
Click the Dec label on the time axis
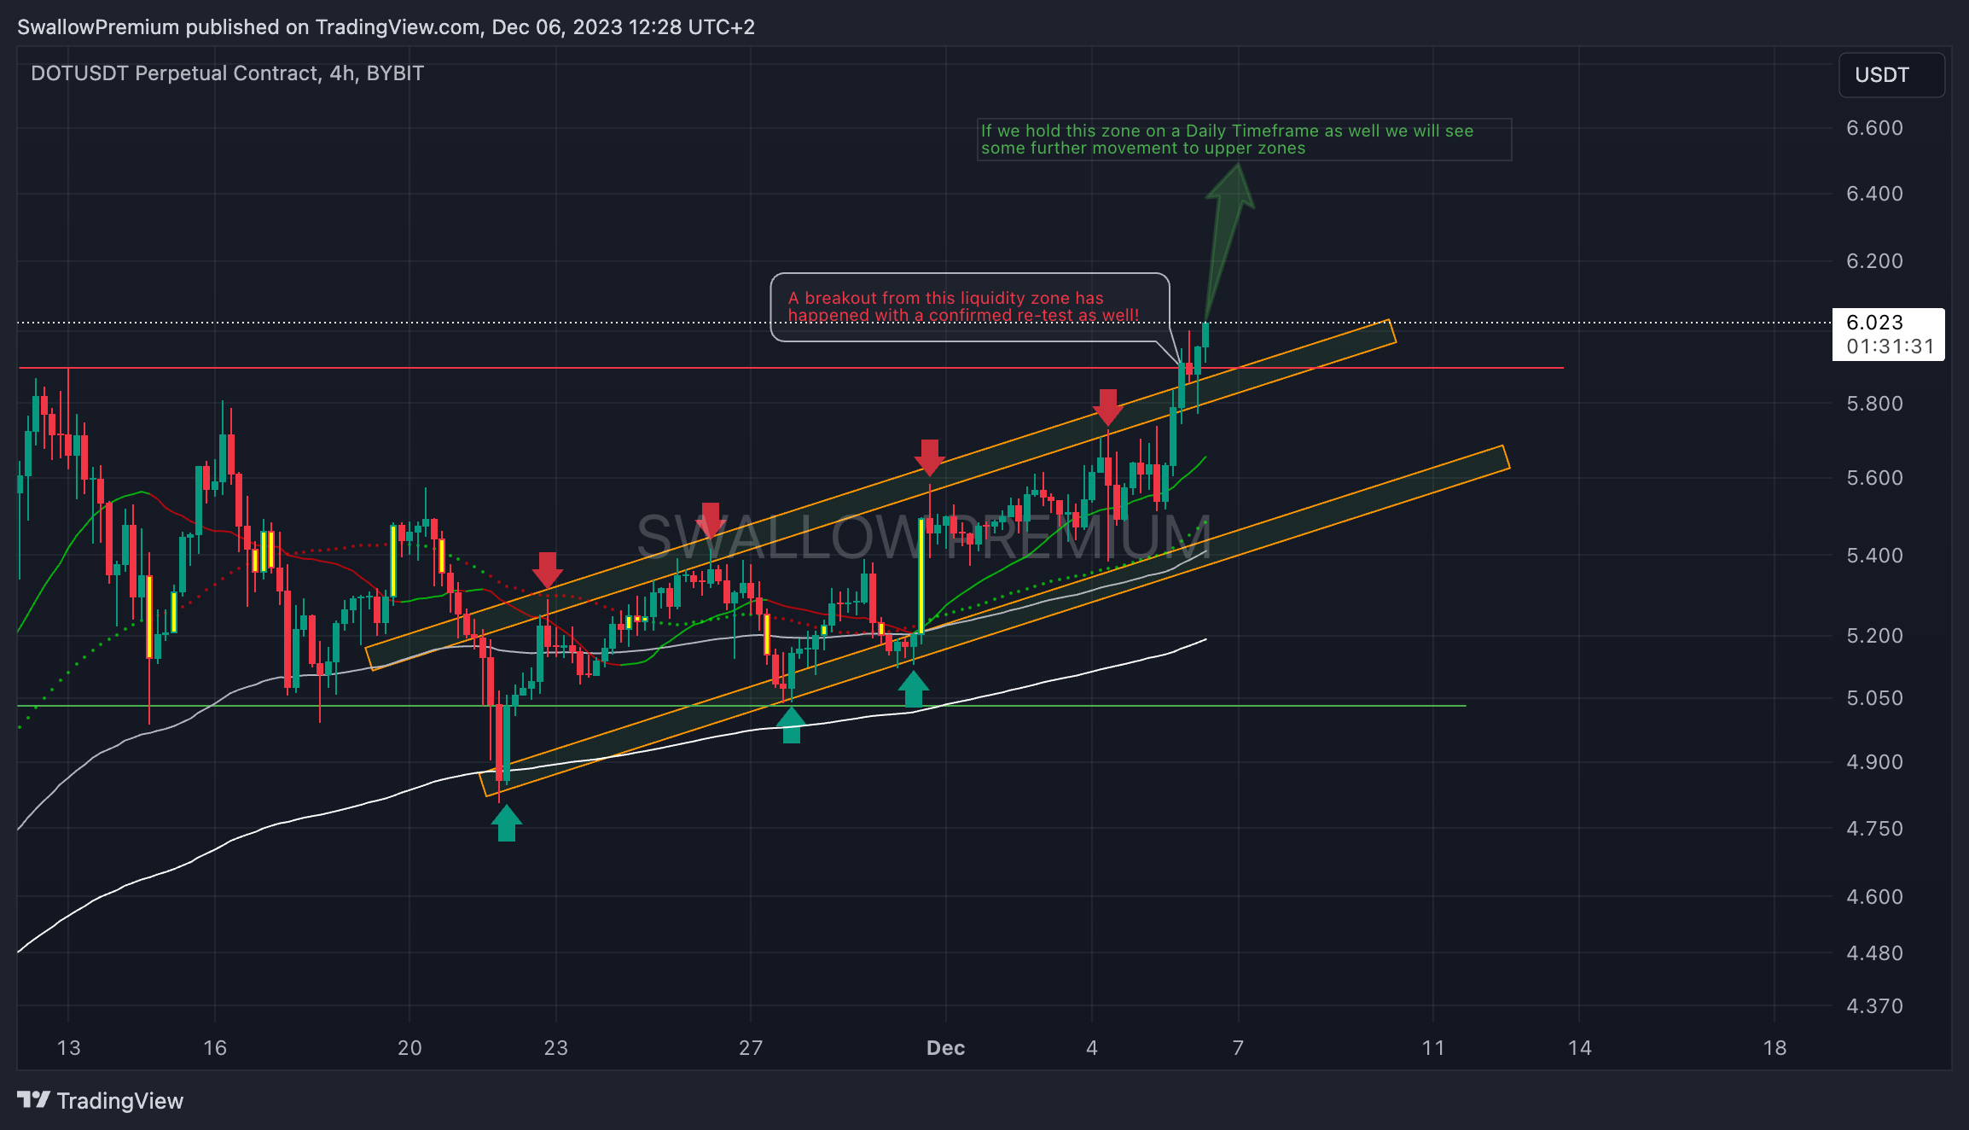coord(945,1048)
